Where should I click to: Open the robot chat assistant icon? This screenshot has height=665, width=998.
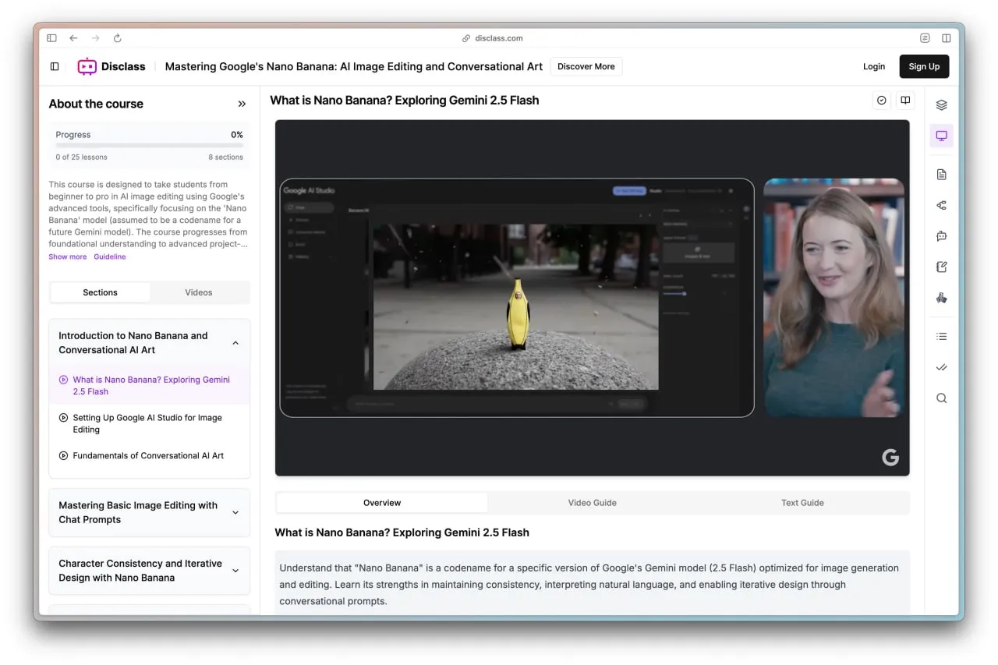point(941,236)
